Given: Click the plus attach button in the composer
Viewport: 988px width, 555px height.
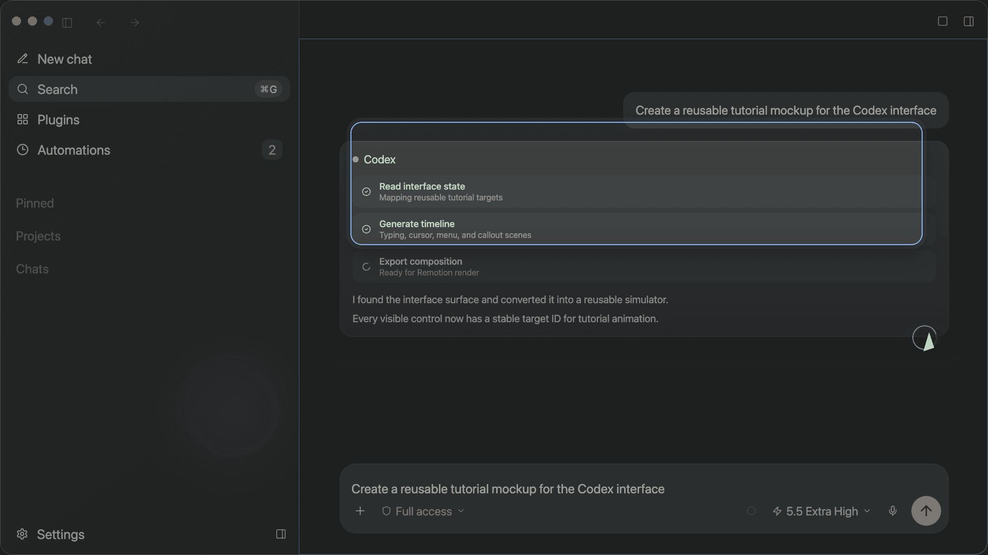Looking at the screenshot, I should tap(360, 511).
